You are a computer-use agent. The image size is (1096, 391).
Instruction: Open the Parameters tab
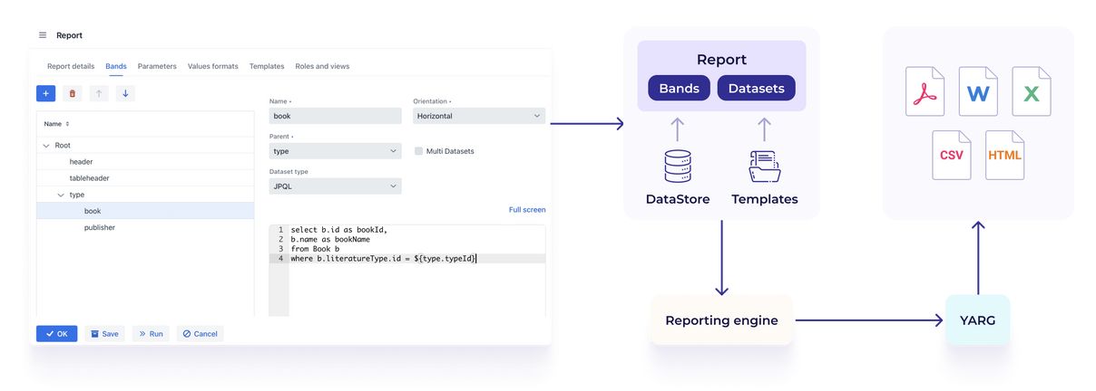(157, 66)
